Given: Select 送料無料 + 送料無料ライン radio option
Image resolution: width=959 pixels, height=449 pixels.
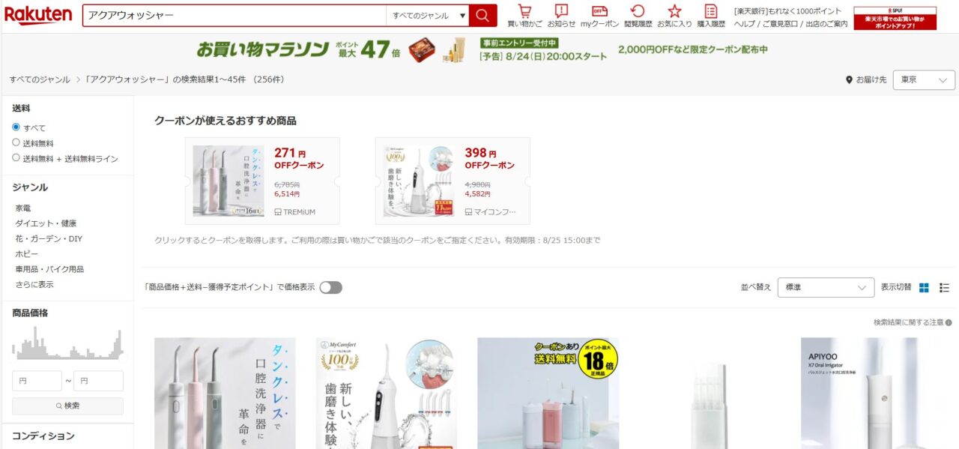Looking at the screenshot, I should (x=16, y=158).
